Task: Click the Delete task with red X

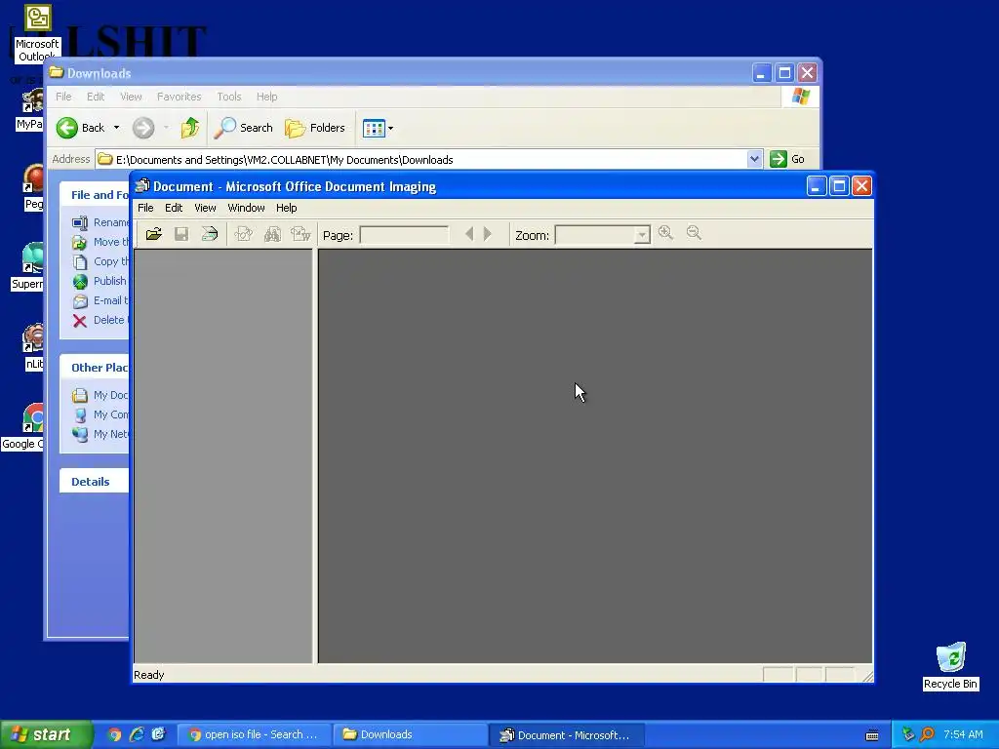Action: click(x=100, y=320)
